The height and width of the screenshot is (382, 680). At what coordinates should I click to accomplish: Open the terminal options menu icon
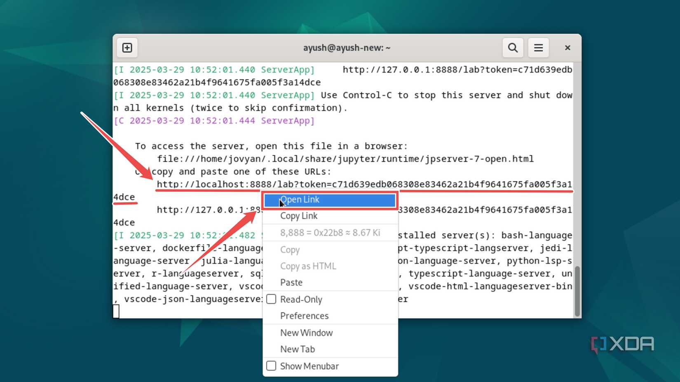pos(538,47)
